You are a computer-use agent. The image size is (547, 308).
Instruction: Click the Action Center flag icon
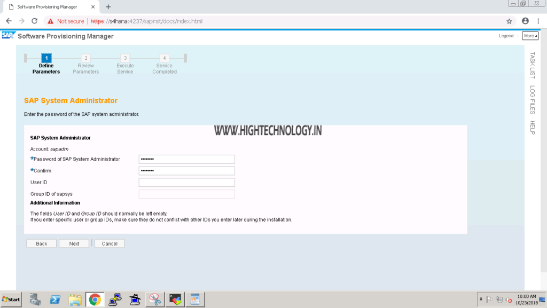click(x=489, y=299)
